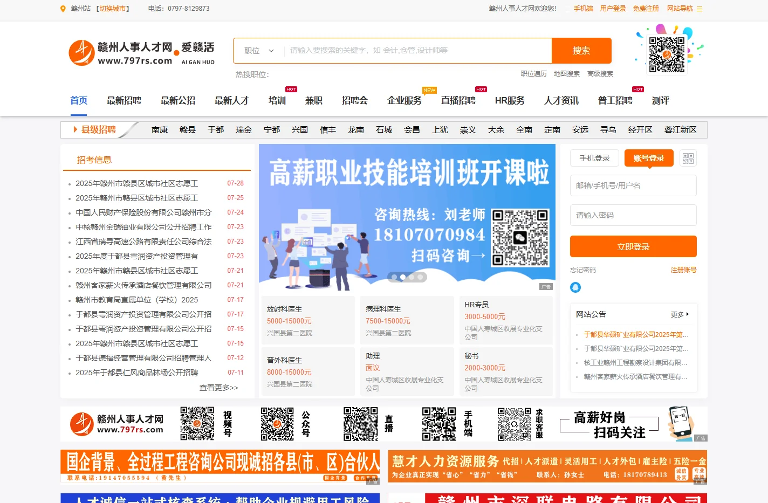Click the 赣州人事人才网 logo at top
The width and height of the screenshot is (768, 503).
142,53
